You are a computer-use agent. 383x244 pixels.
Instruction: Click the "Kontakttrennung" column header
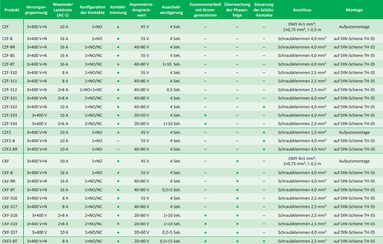coord(118,10)
